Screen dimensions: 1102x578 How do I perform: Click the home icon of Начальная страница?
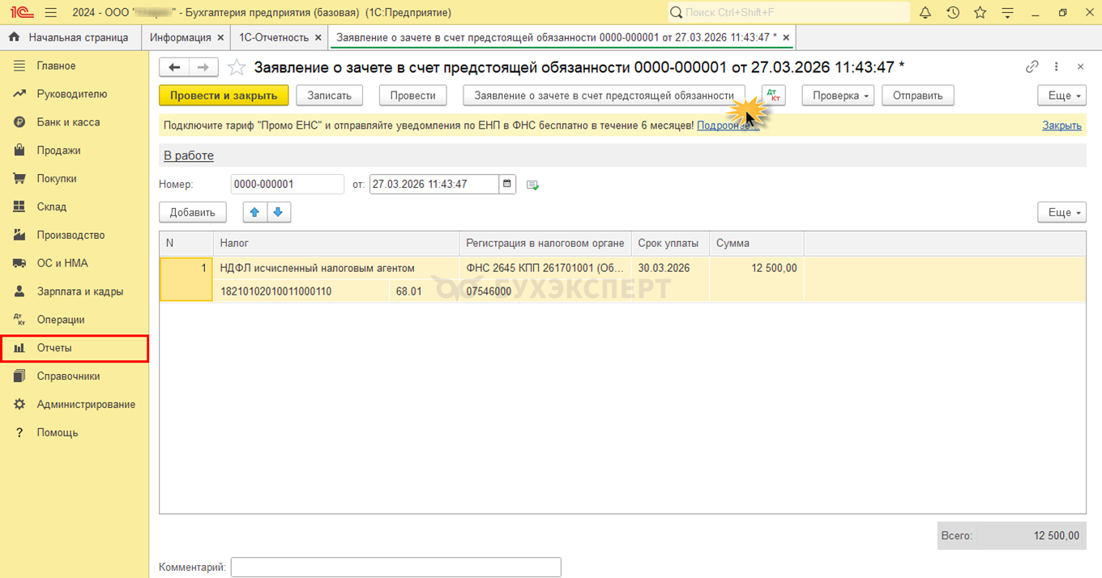pos(15,37)
